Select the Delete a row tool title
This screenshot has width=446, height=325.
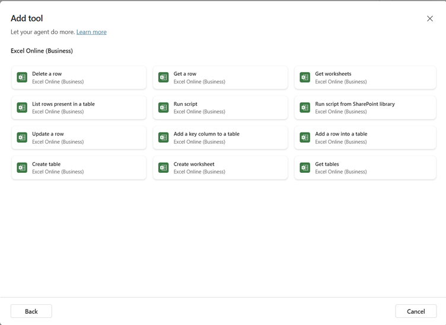click(x=47, y=74)
